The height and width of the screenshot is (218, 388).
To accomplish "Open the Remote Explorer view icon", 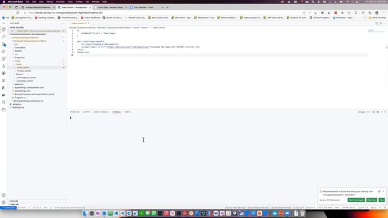I will [4, 81].
